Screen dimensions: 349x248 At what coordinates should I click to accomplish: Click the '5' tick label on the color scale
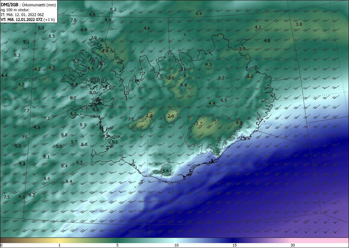[117, 245]
